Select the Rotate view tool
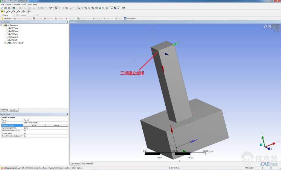The height and width of the screenshot is (170, 281). (x=78, y=8)
